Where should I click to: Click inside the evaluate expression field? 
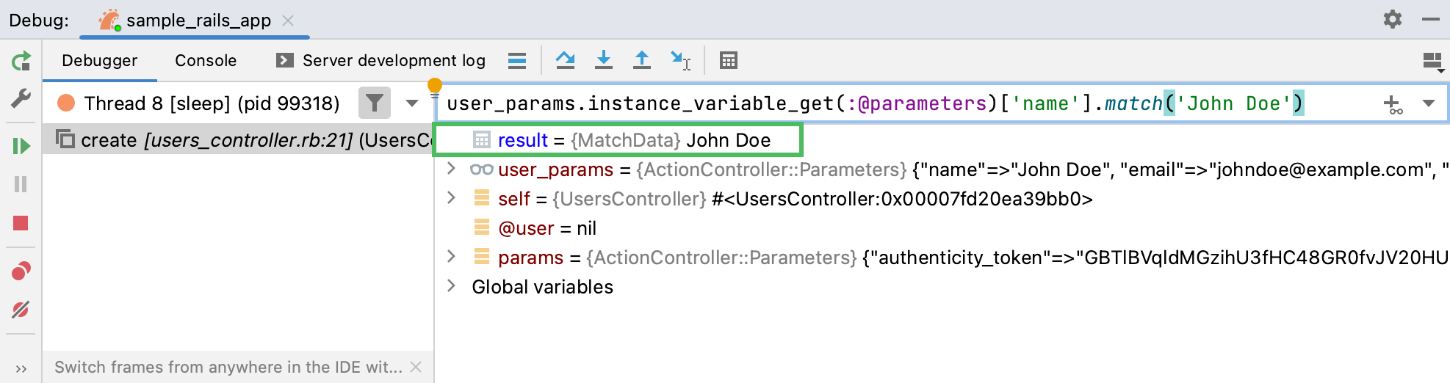point(881,103)
